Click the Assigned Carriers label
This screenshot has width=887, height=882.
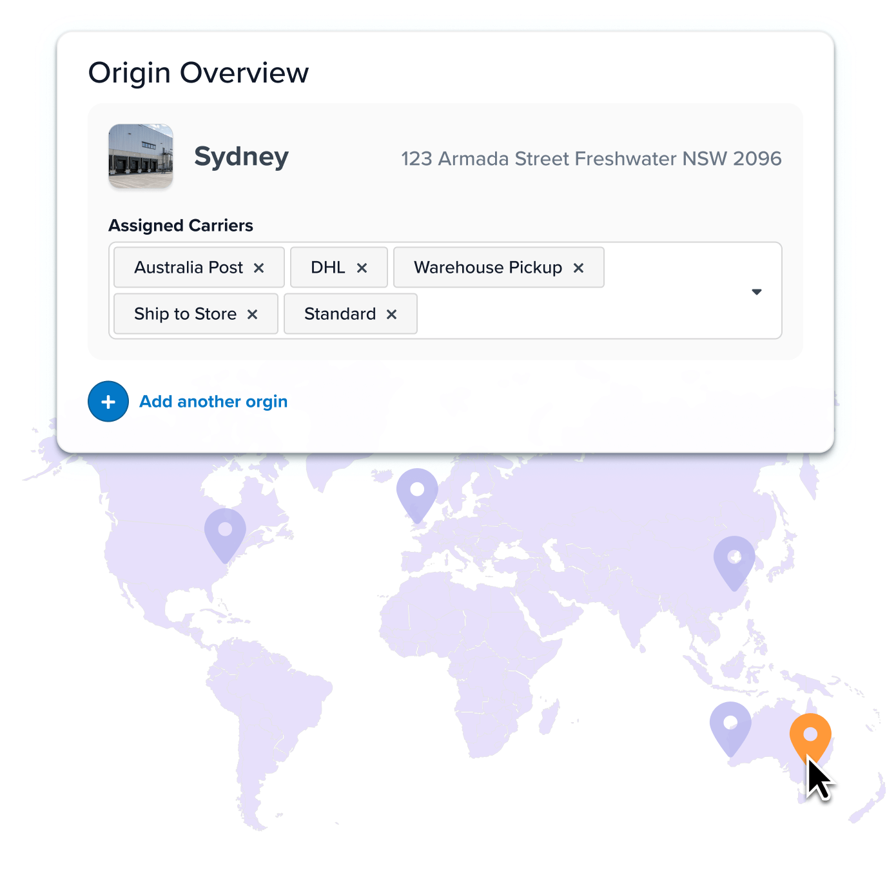180,225
